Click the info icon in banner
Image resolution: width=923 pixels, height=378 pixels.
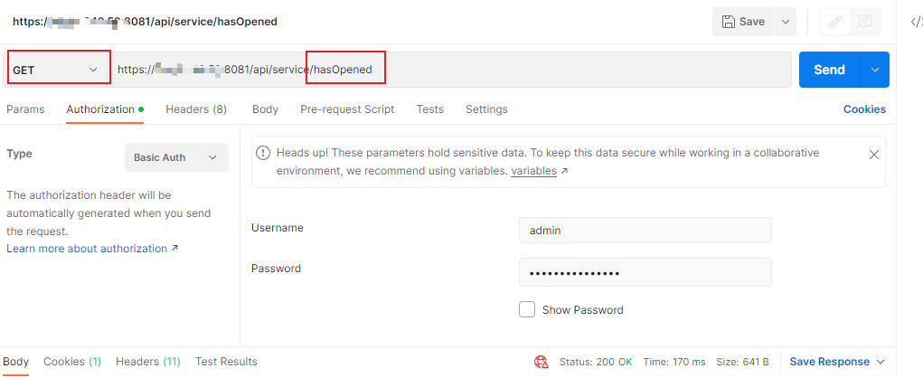263,153
